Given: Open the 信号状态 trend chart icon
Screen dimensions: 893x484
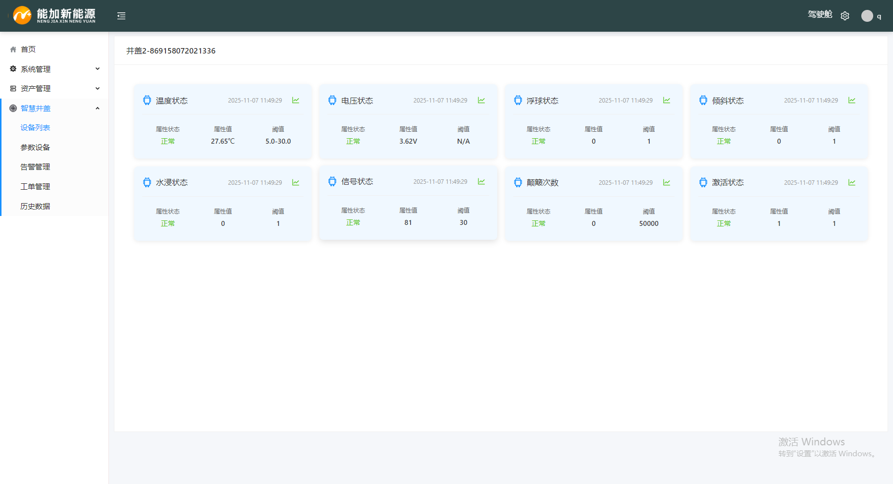Looking at the screenshot, I should [x=481, y=182].
